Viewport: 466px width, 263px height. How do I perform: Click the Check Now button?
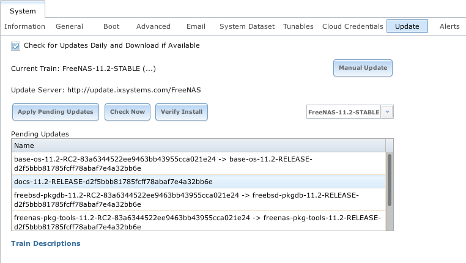127,112
